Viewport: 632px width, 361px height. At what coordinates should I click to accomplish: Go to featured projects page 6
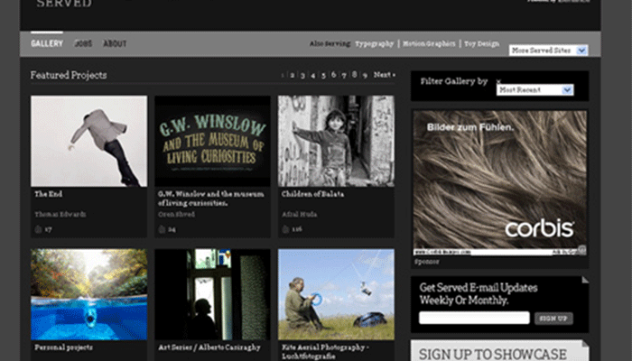pyautogui.click(x=333, y=75)
